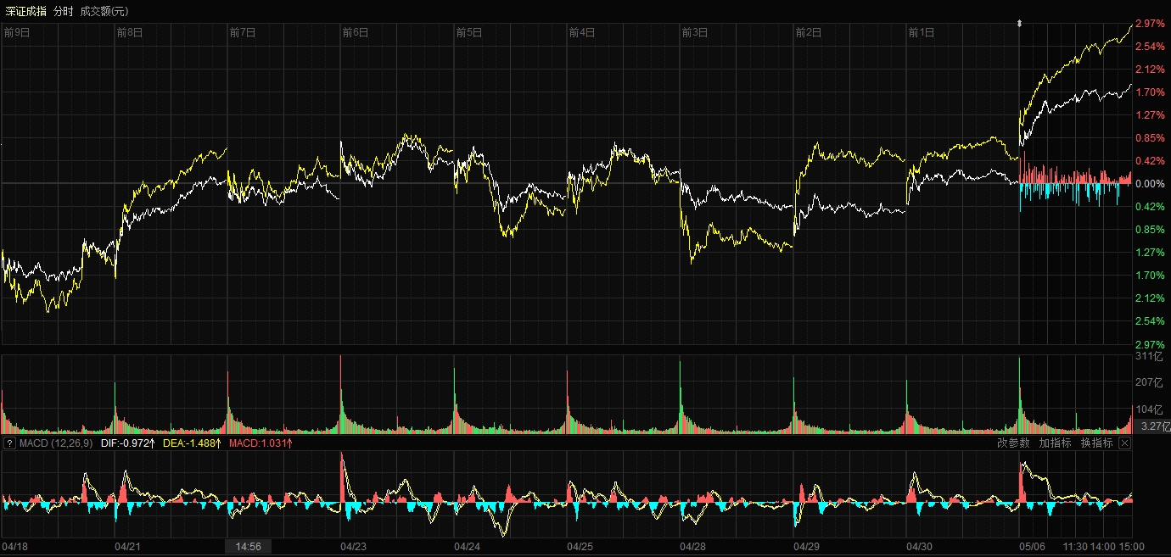1171x557 pixels.
Task: Click the 15:00 time label
Action: 1132,547
